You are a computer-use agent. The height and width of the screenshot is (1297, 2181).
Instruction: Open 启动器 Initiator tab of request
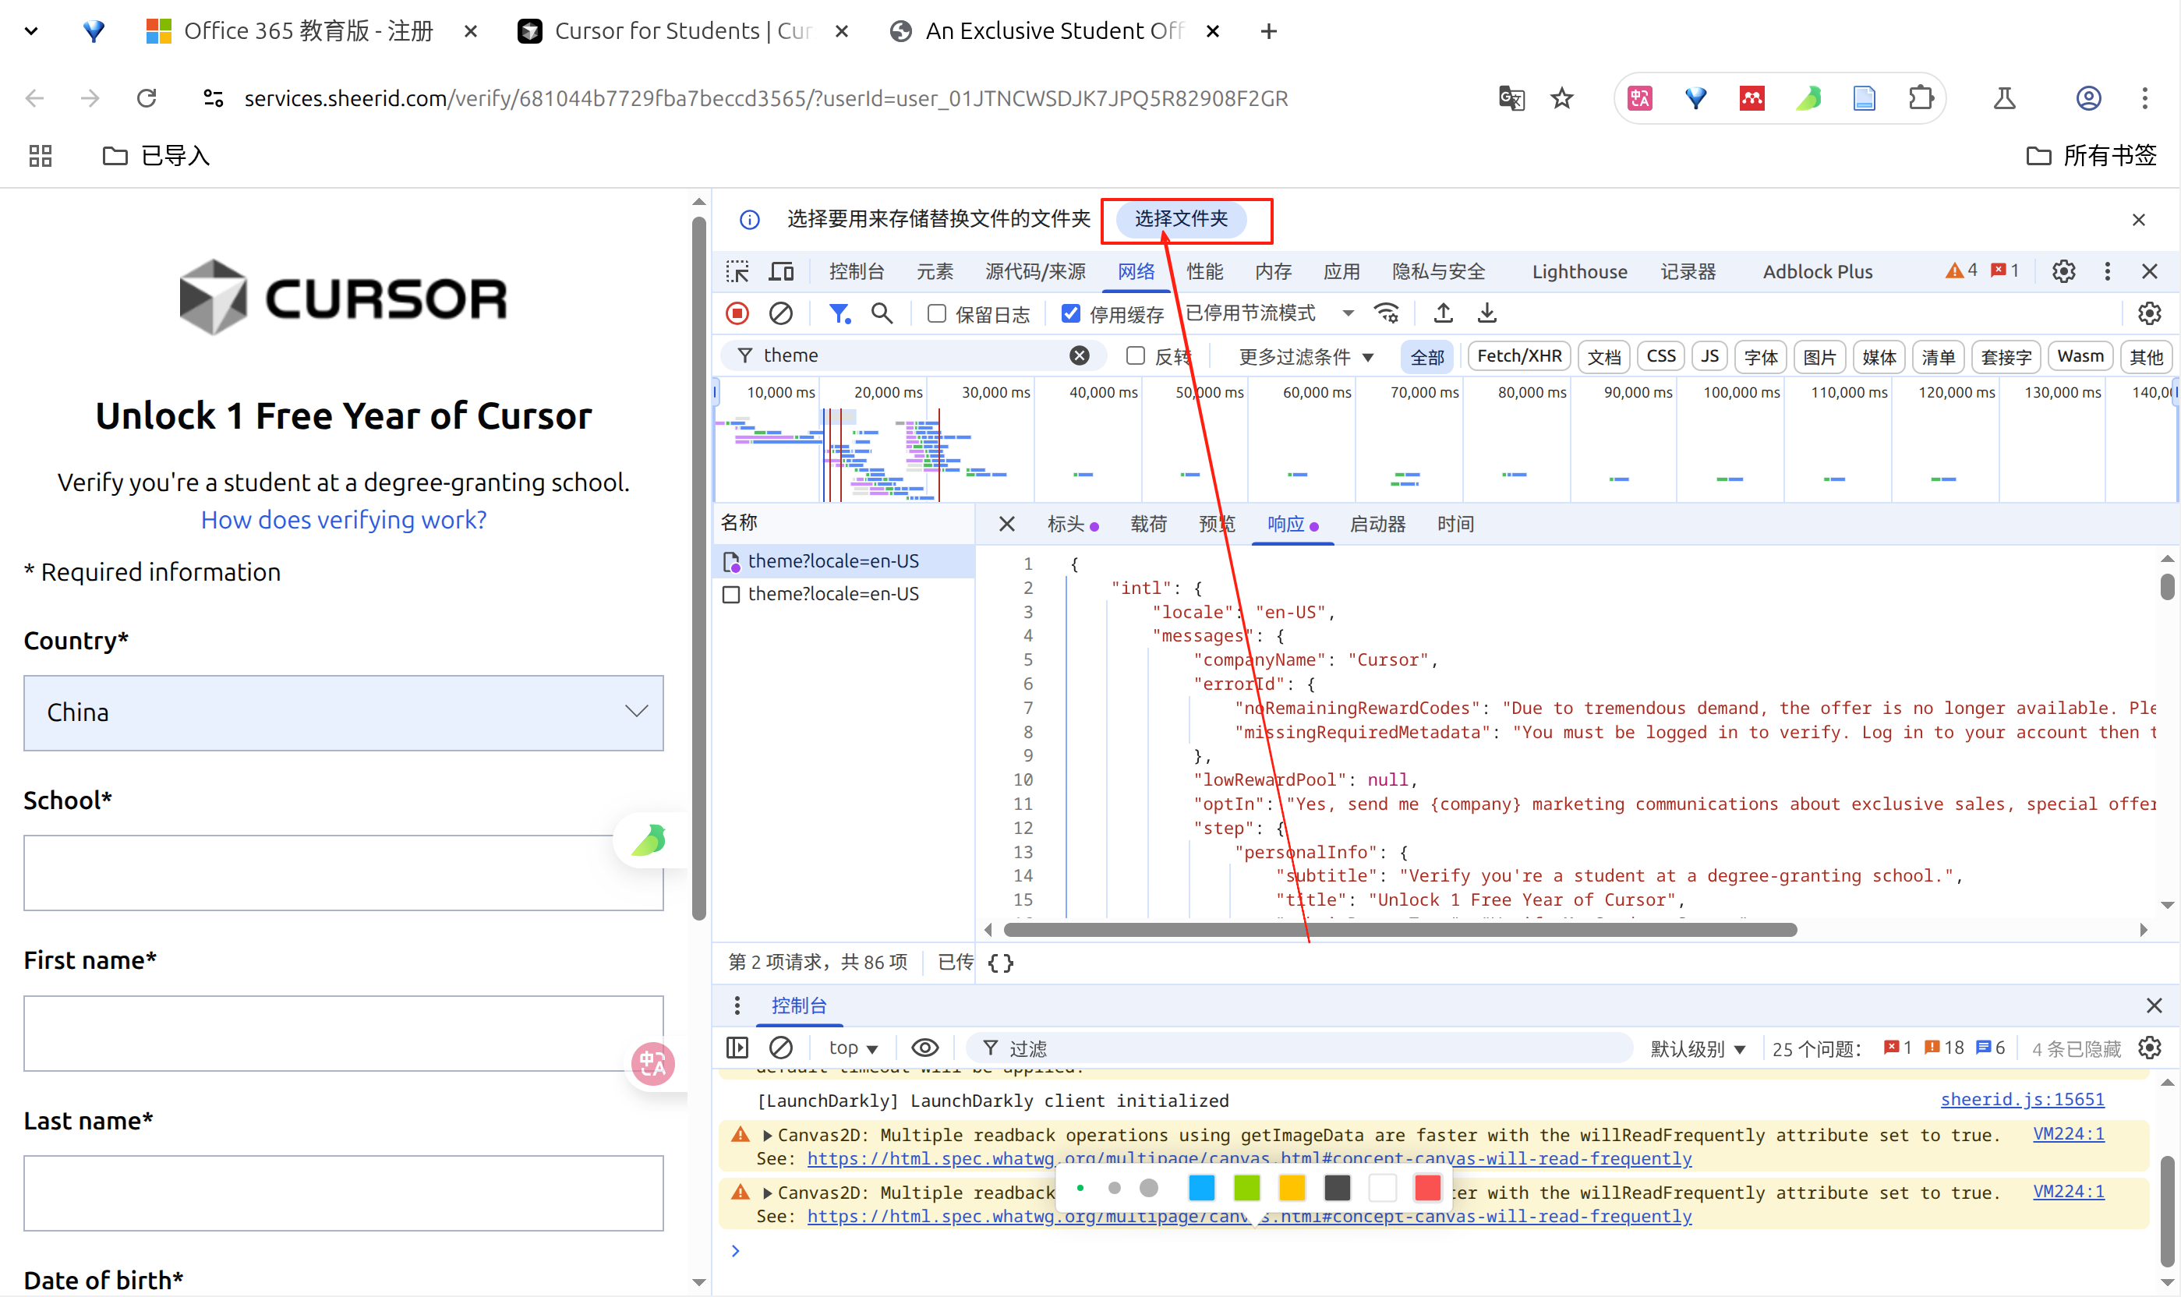pos(1377,524)
